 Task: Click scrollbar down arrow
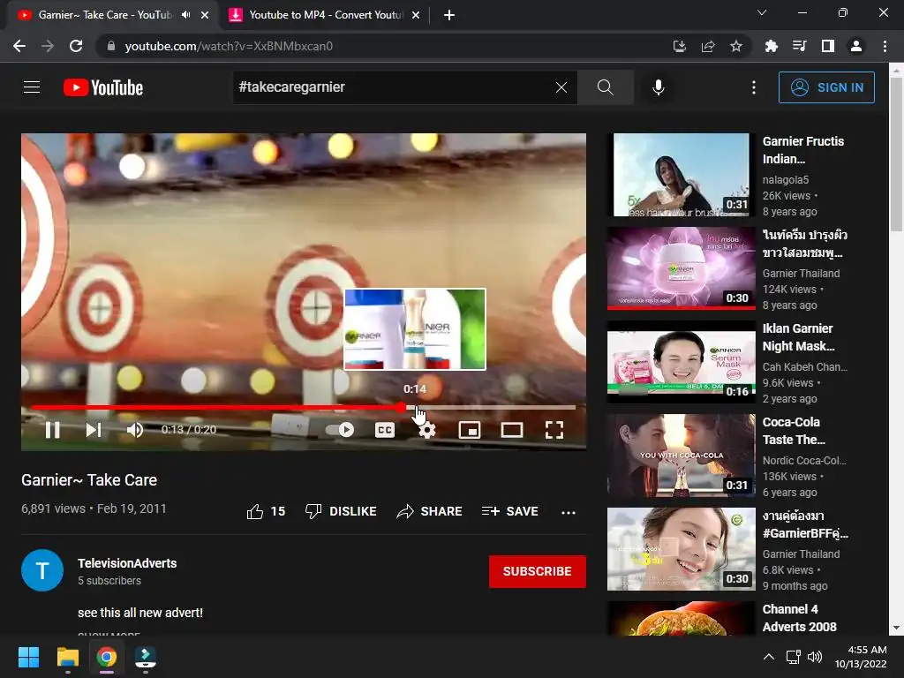[x=897, y=628]
